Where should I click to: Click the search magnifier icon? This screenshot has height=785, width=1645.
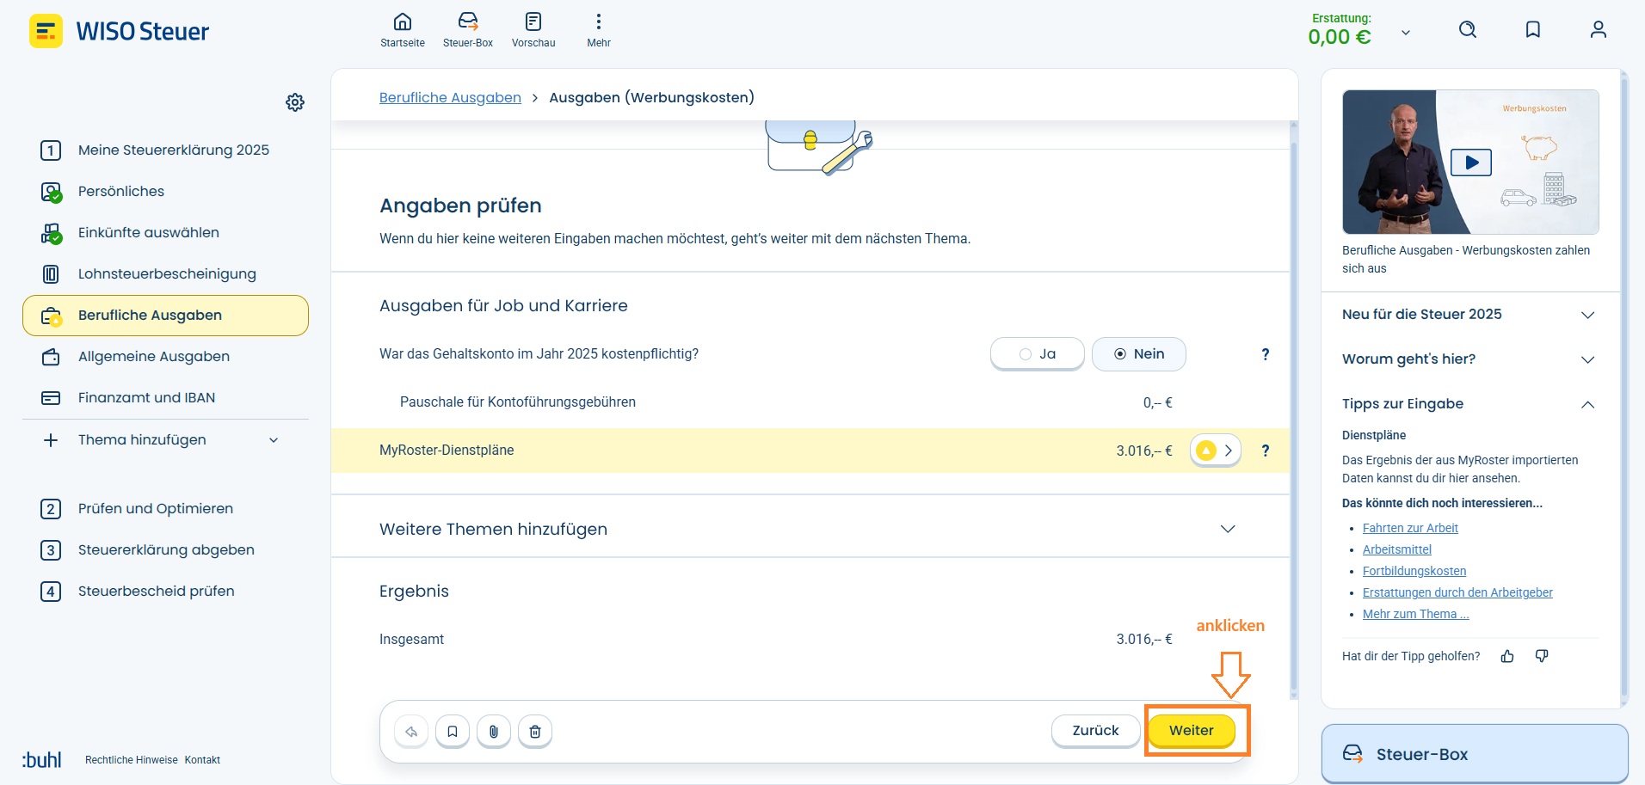click(x=1468, y=30)
